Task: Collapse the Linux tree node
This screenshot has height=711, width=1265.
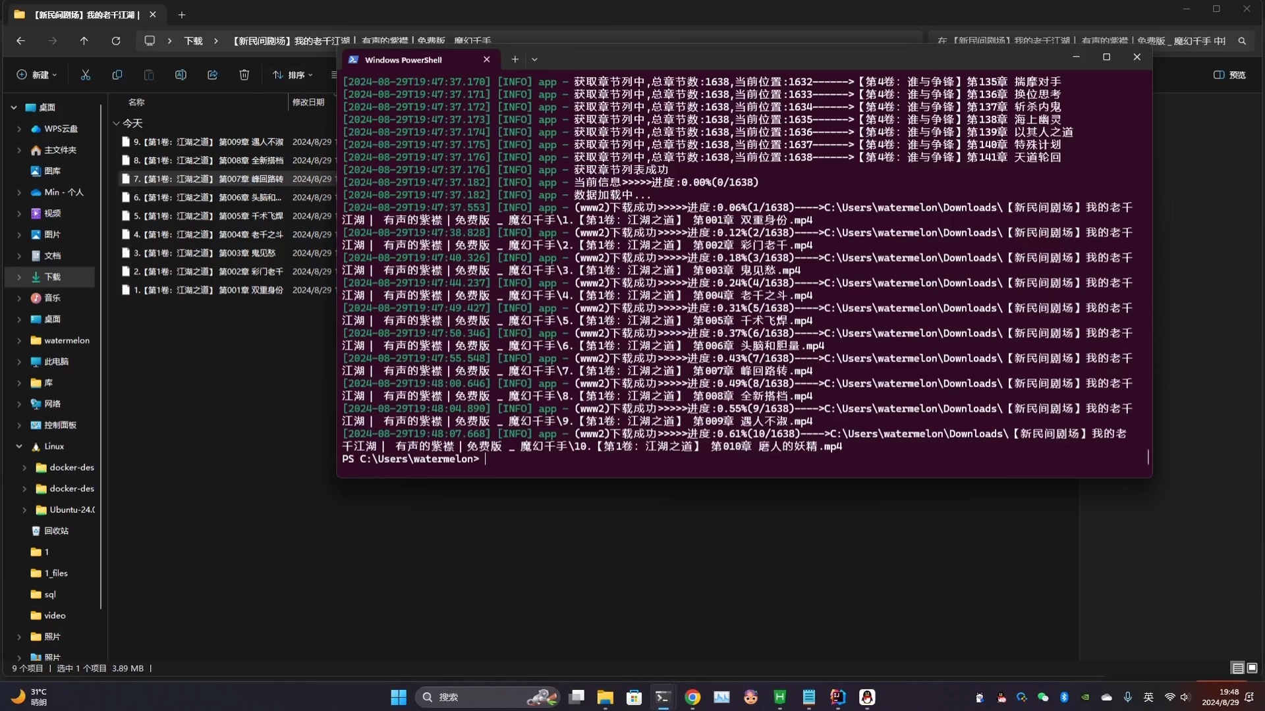Action: point(19,446)
